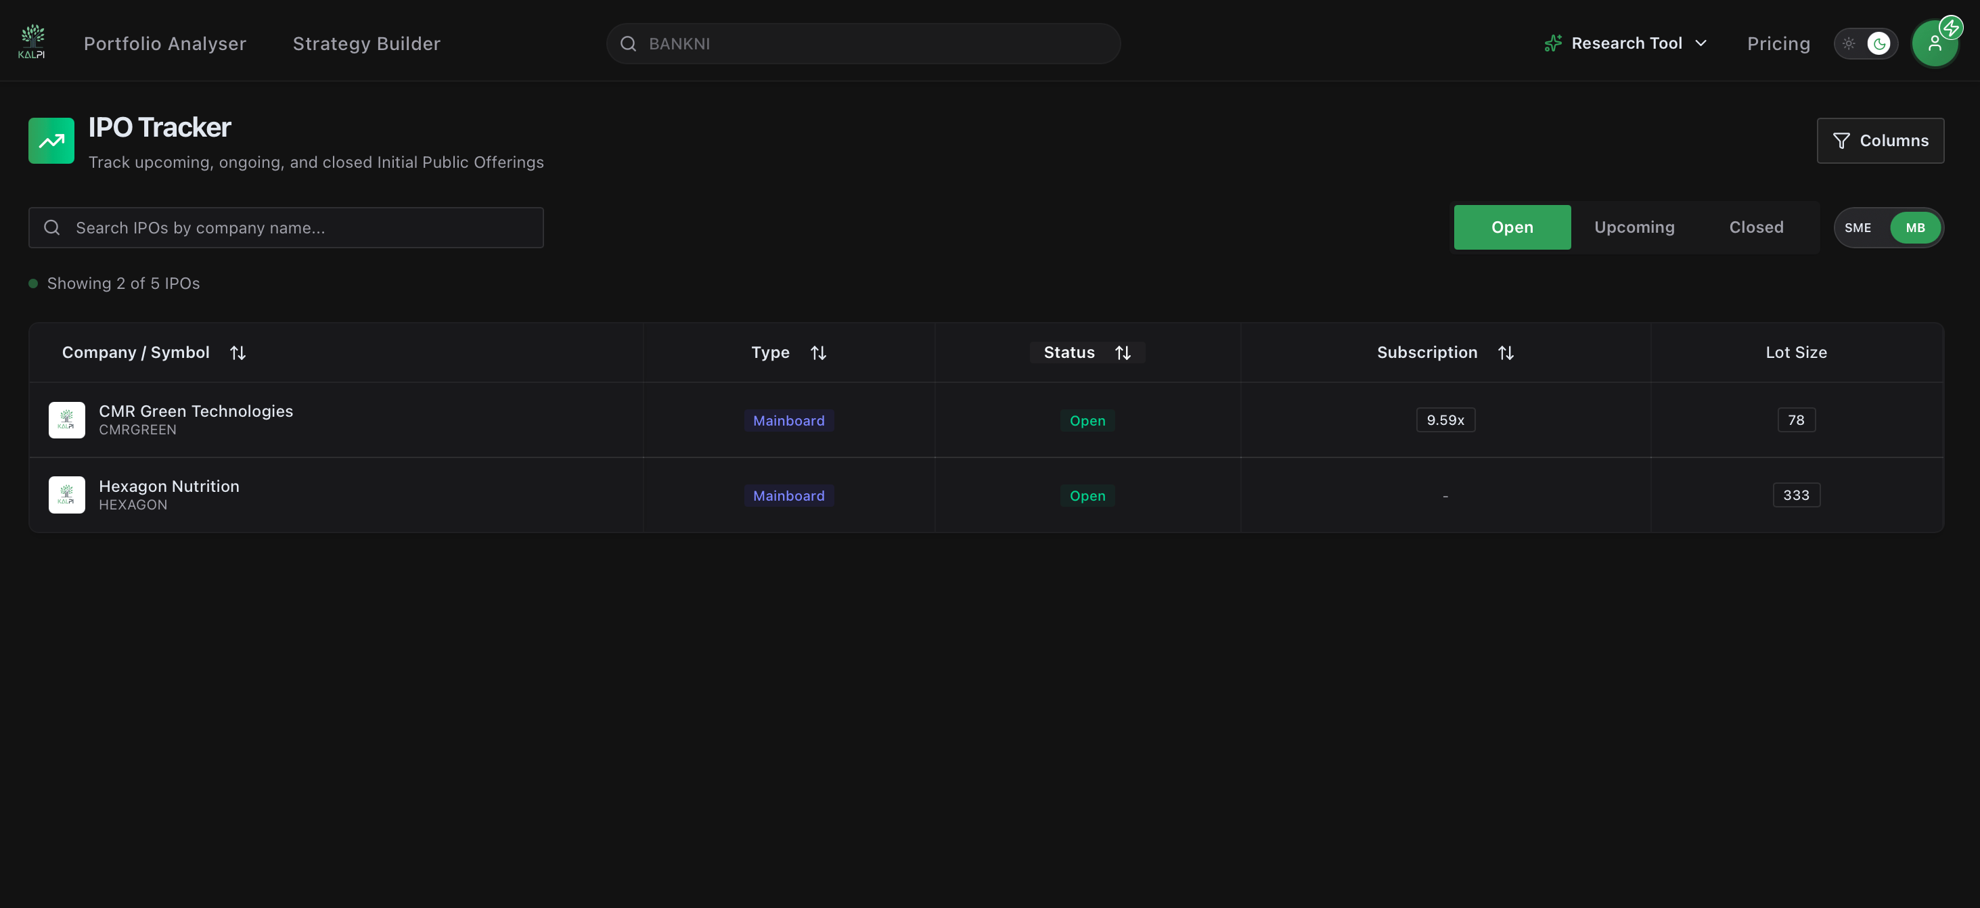Click the Kalpi logo in the header
Screen dimensions: 1980x908
click(x=32, y=42)
